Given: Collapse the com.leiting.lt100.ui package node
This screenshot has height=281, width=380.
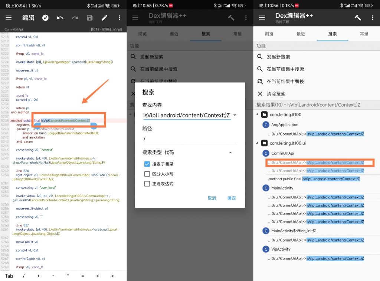Looking at the screenshot, I should pos(257,143).
